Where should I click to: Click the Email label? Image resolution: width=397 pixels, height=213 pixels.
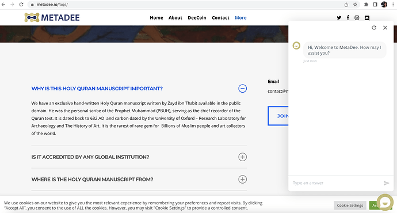tap(273, 82)
